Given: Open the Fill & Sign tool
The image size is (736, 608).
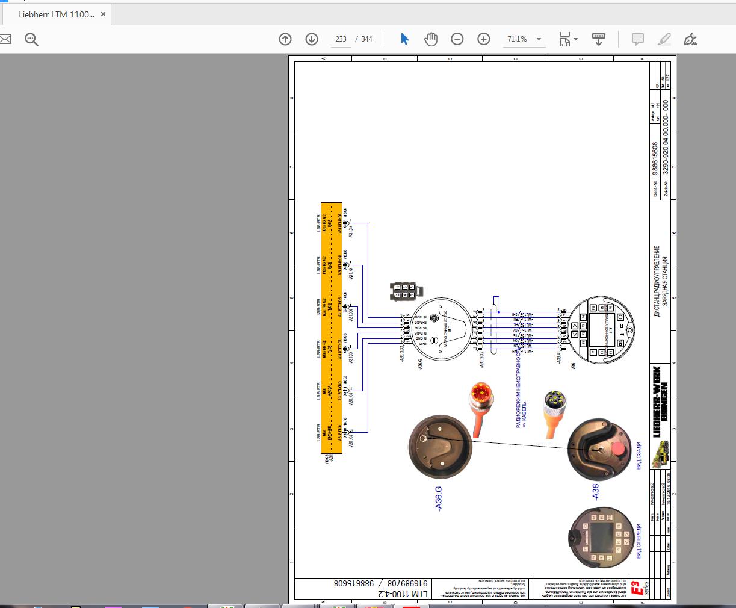Looking at the screenshot, I should (x=690, y=39).
